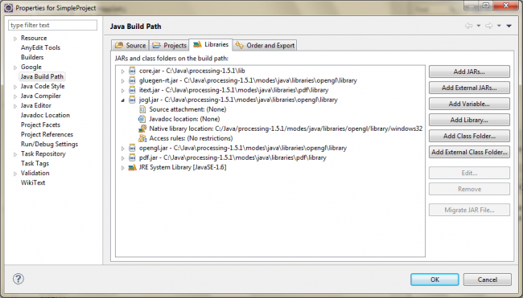Click the help question mark icon
523x298 pixels.
[19, 279]
